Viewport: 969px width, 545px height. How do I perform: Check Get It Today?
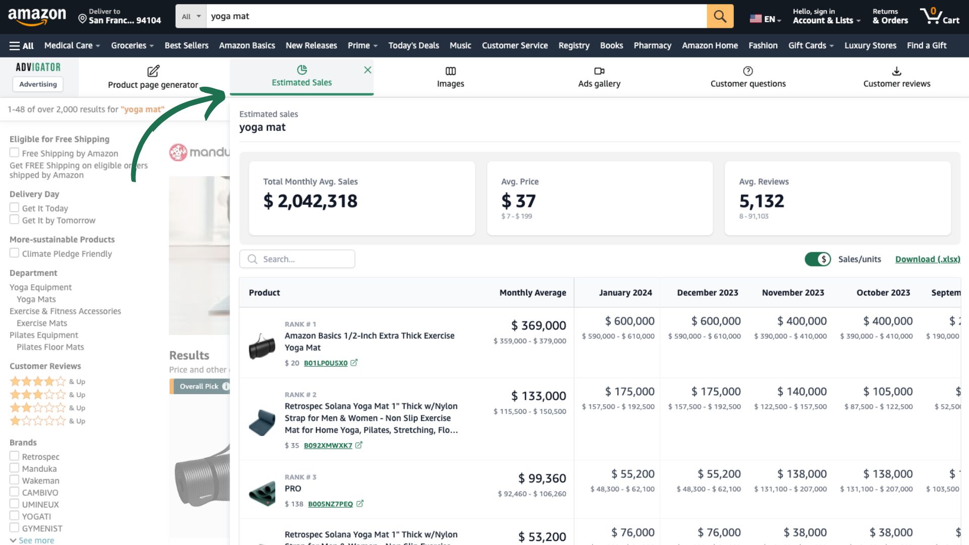pyautogui.click(x=14, y=208)
